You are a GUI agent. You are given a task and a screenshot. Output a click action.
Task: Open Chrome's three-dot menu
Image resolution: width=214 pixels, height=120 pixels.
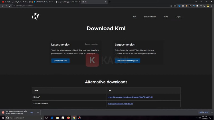[212, 6]
